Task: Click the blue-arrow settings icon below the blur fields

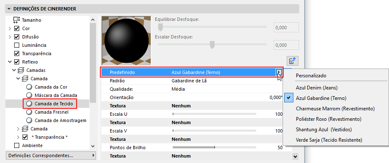Action: (x=293, y=61)
